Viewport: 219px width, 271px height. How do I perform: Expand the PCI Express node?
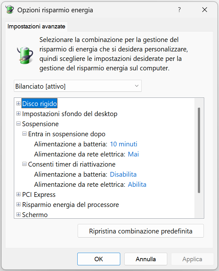[x=19, y=195]
